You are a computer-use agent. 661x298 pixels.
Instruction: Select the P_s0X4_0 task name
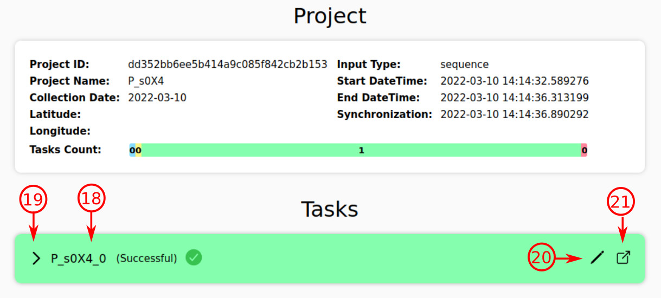click(79, 258)
